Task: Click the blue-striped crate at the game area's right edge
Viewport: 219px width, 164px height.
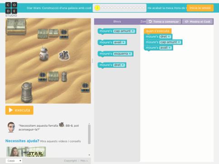Action: [85, 87]
